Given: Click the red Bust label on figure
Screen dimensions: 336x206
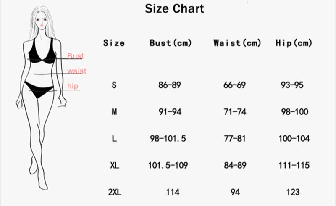Looking at the screenshot, I should [x=76, y=56].
